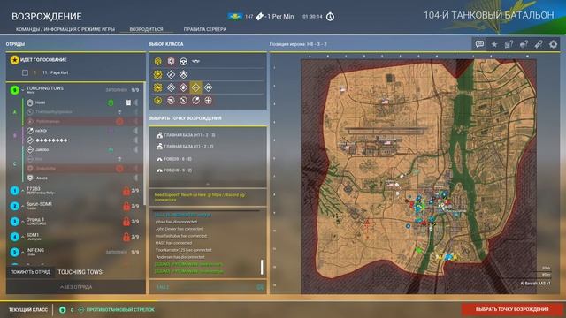
Task: Open ПРАВИЛА СЕРВЕРА tab
Action: (x=205, y=29)
